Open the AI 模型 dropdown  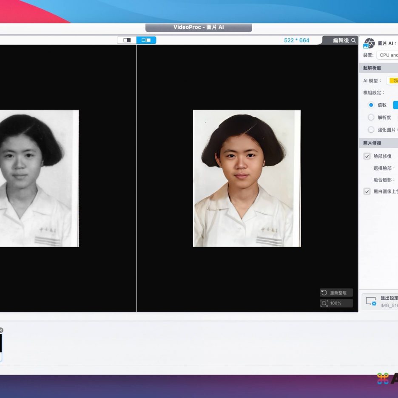(393, 81)
